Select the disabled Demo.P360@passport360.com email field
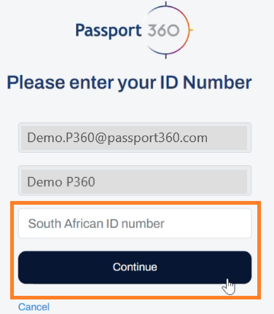 [134, 137]
